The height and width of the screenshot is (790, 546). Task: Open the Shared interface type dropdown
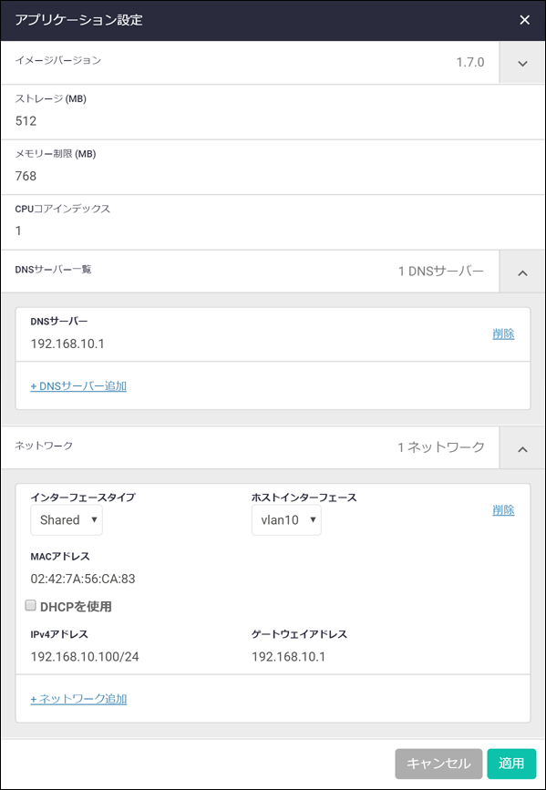point(67,520)
